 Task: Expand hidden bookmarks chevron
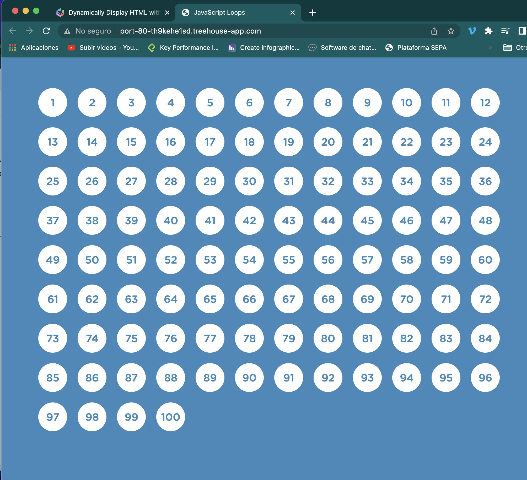(490, 48)
